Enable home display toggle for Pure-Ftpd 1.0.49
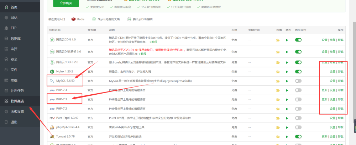The width and height of the screenshot is (356, 145). (298, 118)
